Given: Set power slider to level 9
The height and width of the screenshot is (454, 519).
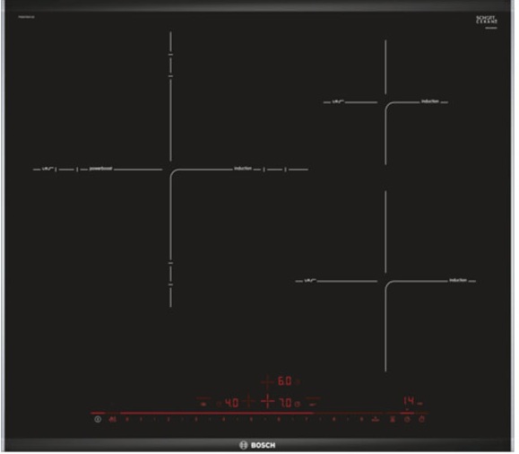Looking at the screenshot, I should 361,419.
